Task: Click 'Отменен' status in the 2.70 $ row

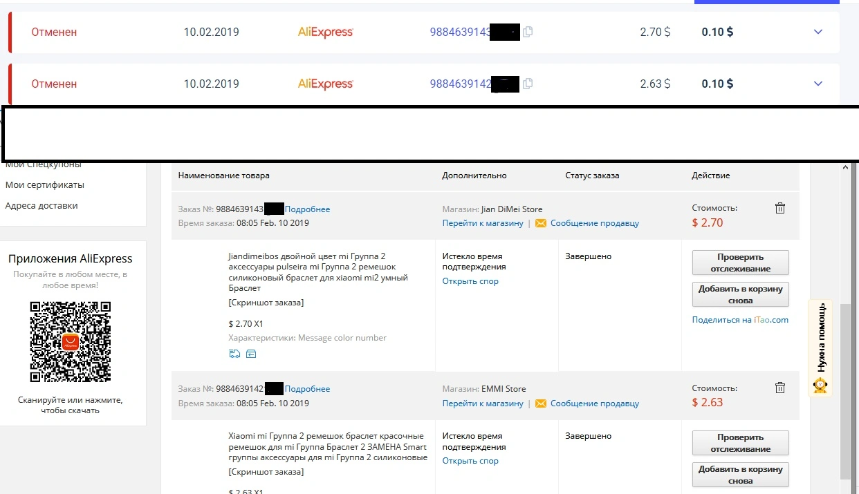Action: click(x=54, y=32)
